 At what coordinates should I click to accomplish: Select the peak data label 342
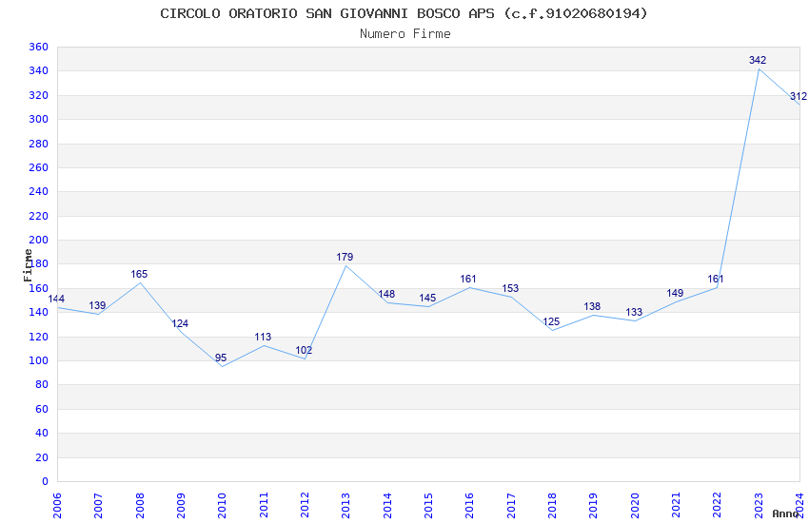click(x=758, y=60)
